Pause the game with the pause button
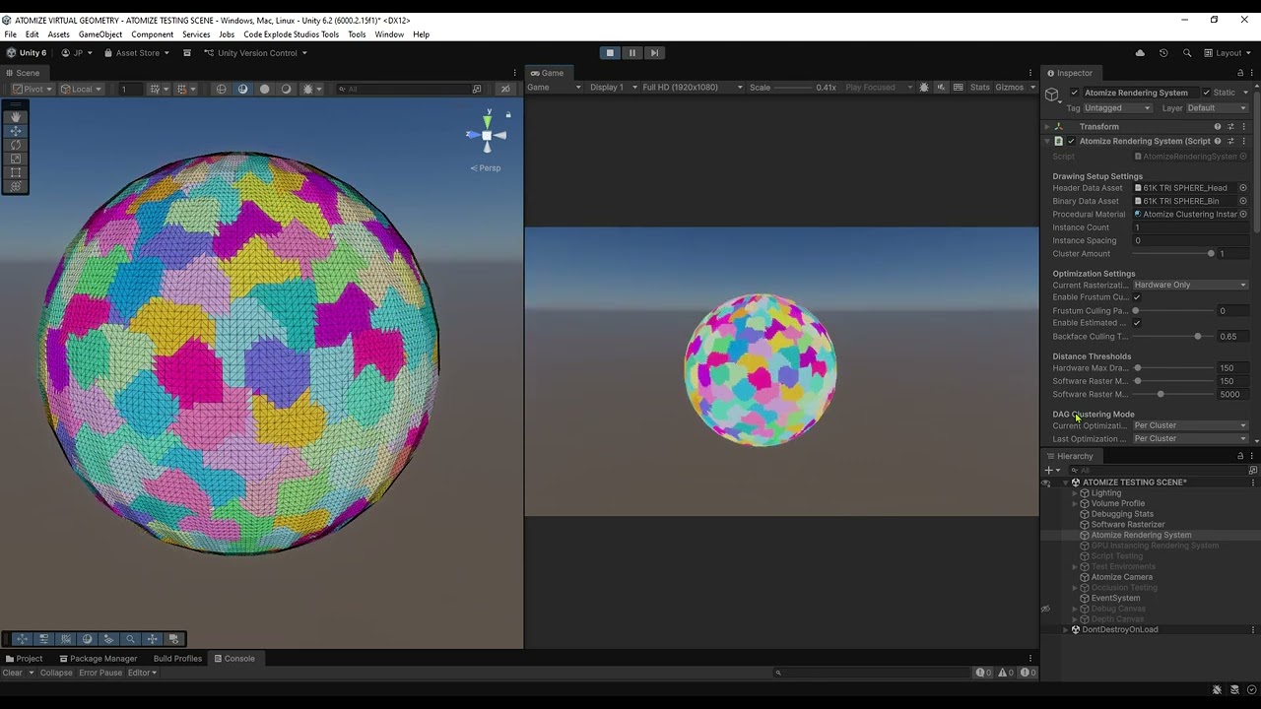 631,53
